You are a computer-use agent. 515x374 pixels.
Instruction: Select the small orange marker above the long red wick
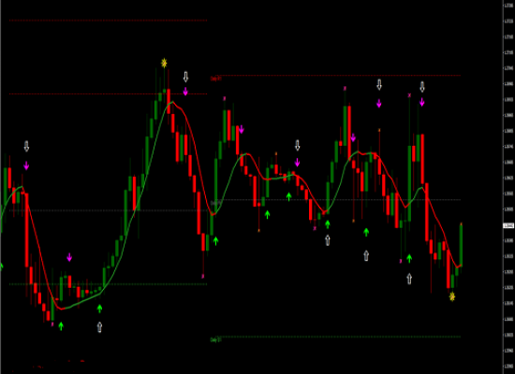(379, 130)
